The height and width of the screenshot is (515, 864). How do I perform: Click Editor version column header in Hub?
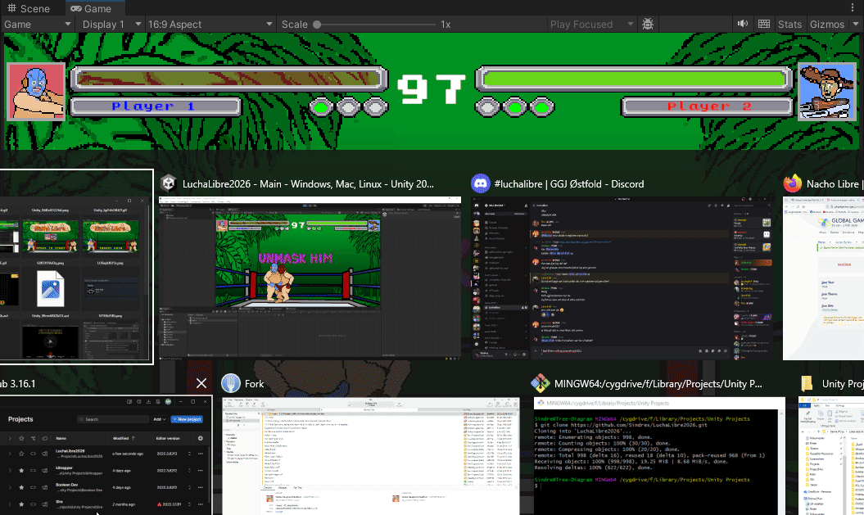point(168,438)
